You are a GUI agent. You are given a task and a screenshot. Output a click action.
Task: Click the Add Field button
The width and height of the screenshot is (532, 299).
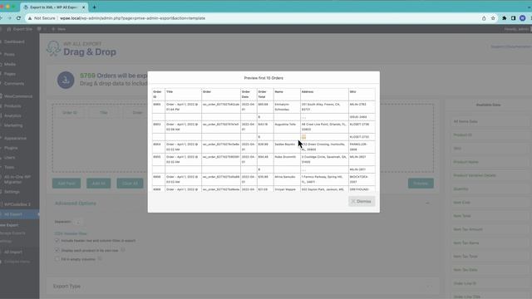(x=66, y=184)
